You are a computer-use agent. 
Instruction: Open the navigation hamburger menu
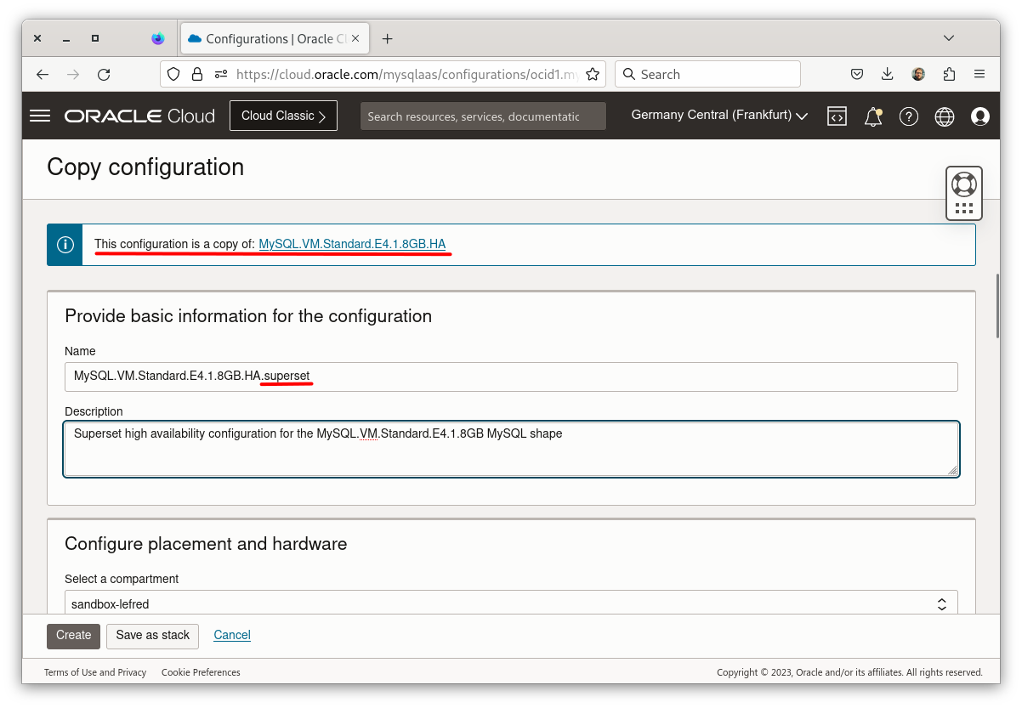point(39,116)
